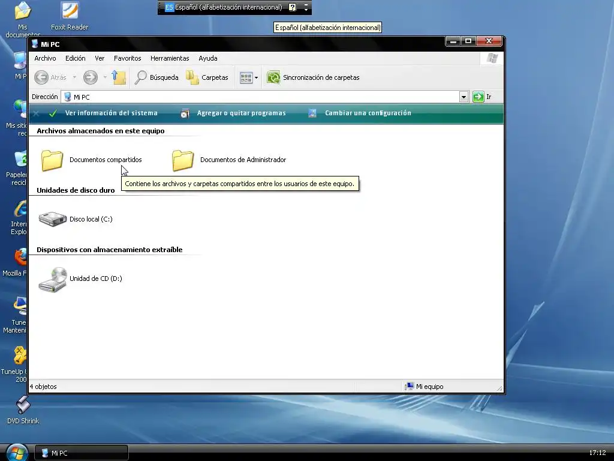
Task: Open the Ayuda menu
Action: (208, 58)
